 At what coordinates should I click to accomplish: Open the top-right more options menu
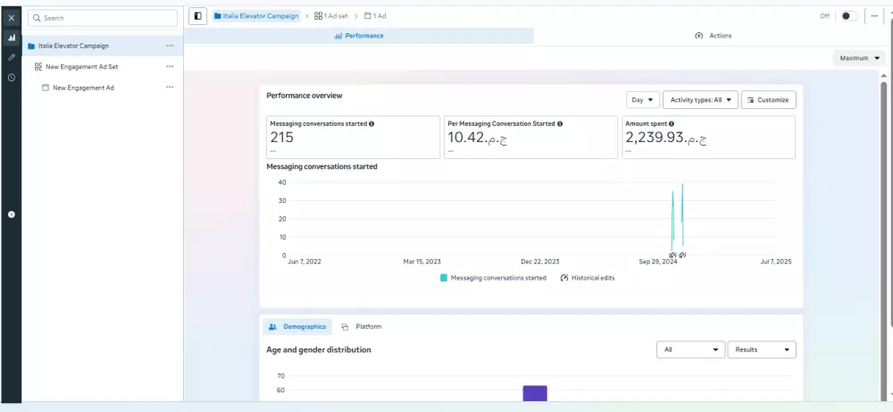874,16
